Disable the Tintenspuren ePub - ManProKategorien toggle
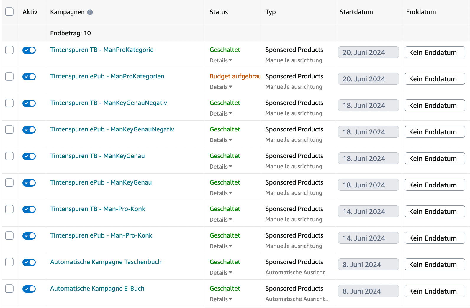The image size is (470, 308). pyautogui.click(x=29, y=77)
